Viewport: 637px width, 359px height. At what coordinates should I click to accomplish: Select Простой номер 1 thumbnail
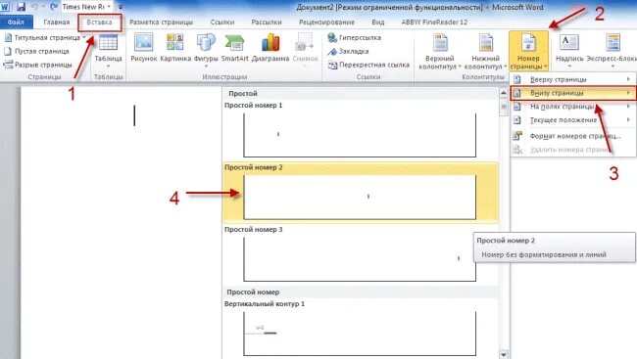click(x=360, y=135)
